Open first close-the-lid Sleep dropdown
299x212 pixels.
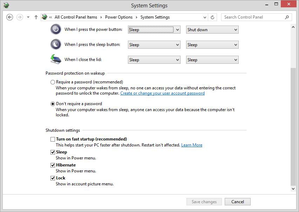tap(154, 60)
